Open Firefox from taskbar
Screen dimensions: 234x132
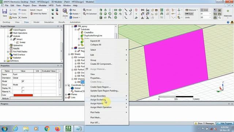tap(57, 129)
